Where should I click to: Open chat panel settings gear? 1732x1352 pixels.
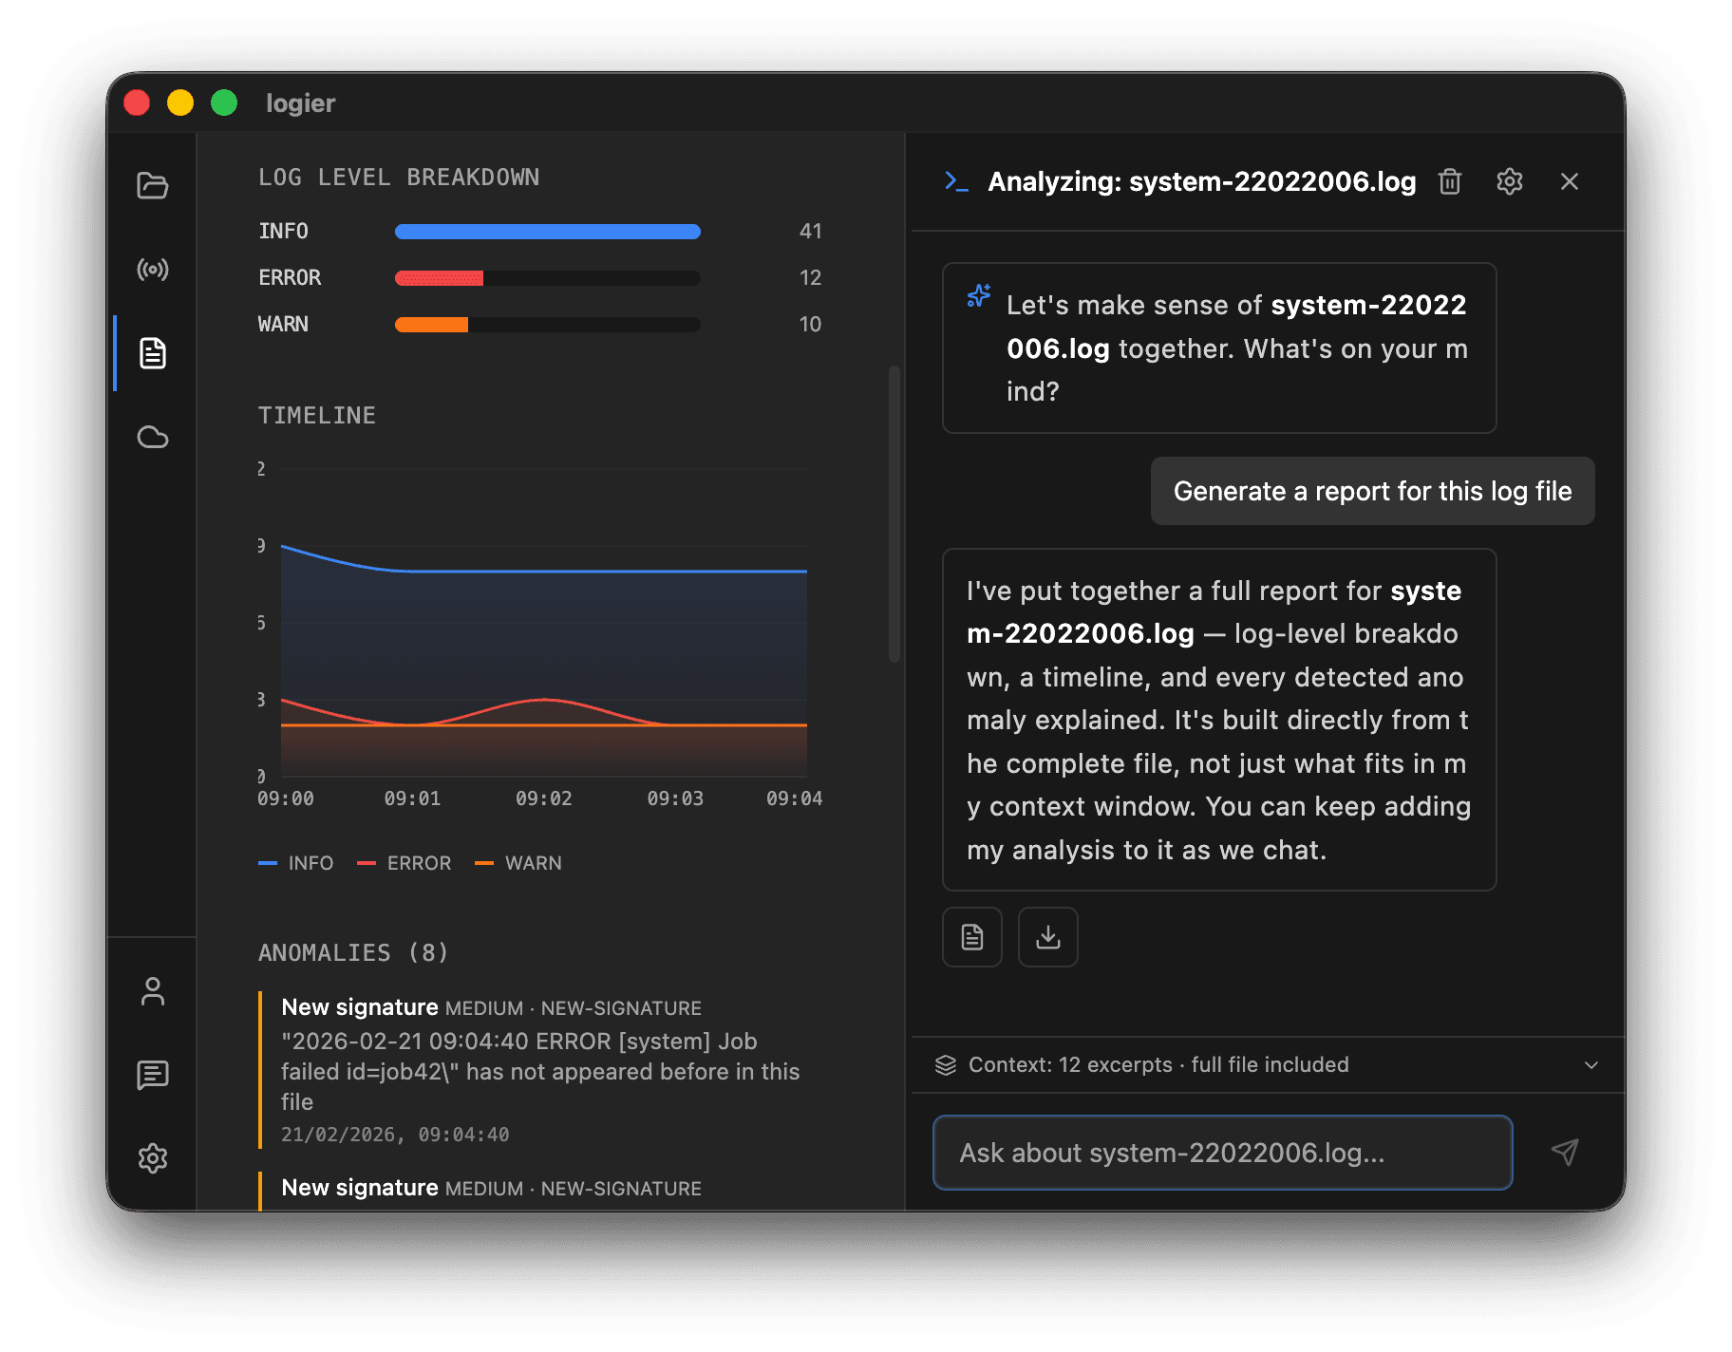click(1509, 181)
